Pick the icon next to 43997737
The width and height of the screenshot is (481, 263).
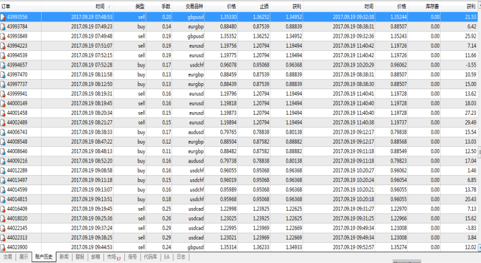point(3,85)
